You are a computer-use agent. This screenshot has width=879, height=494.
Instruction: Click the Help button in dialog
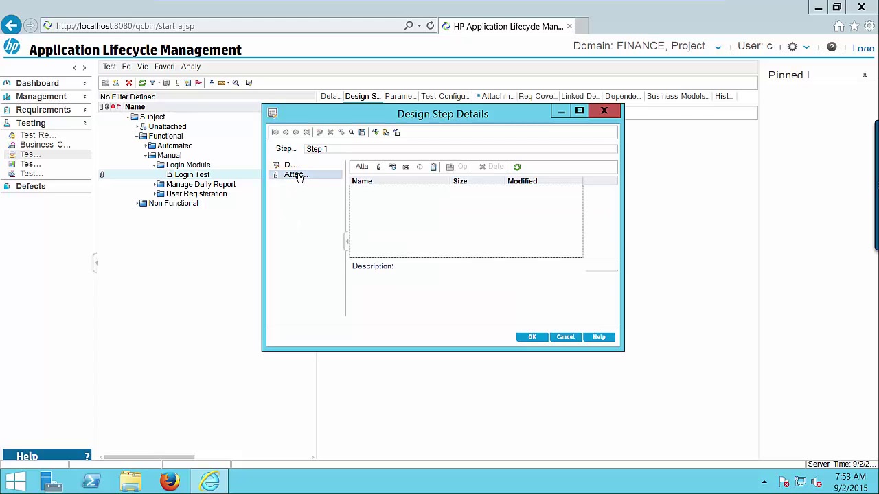pos(599,337)
